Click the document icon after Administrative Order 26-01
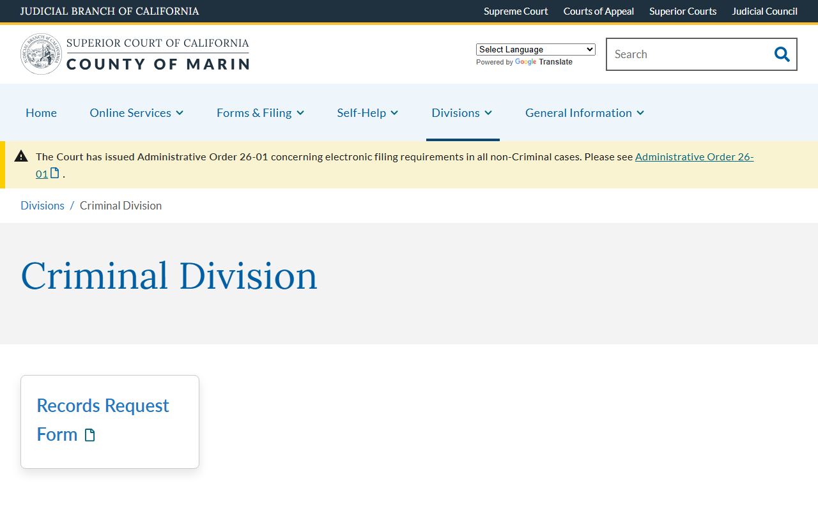 (55, 173)
